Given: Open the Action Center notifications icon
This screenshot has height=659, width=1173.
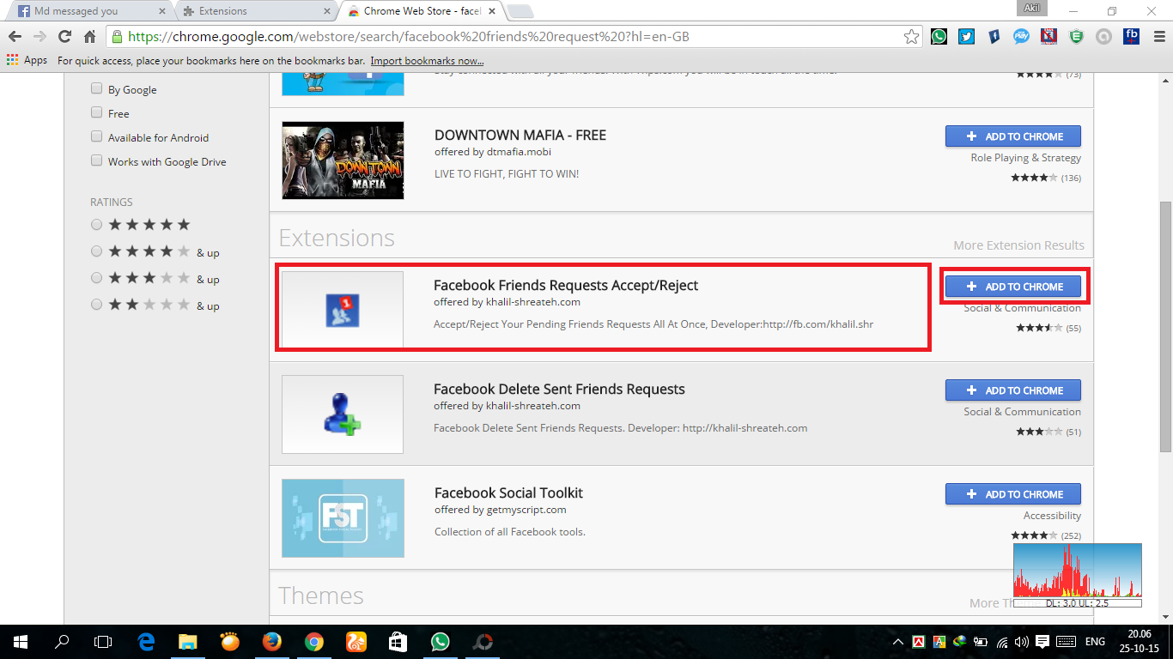Looking at the screenshot, I should [1042, 642].
